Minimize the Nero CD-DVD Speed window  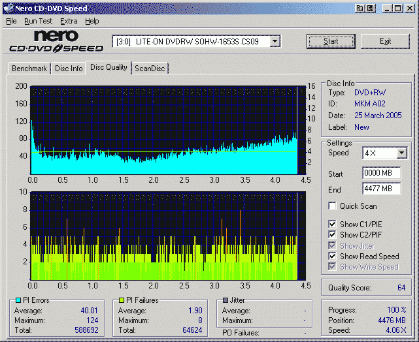click(386, 8)
